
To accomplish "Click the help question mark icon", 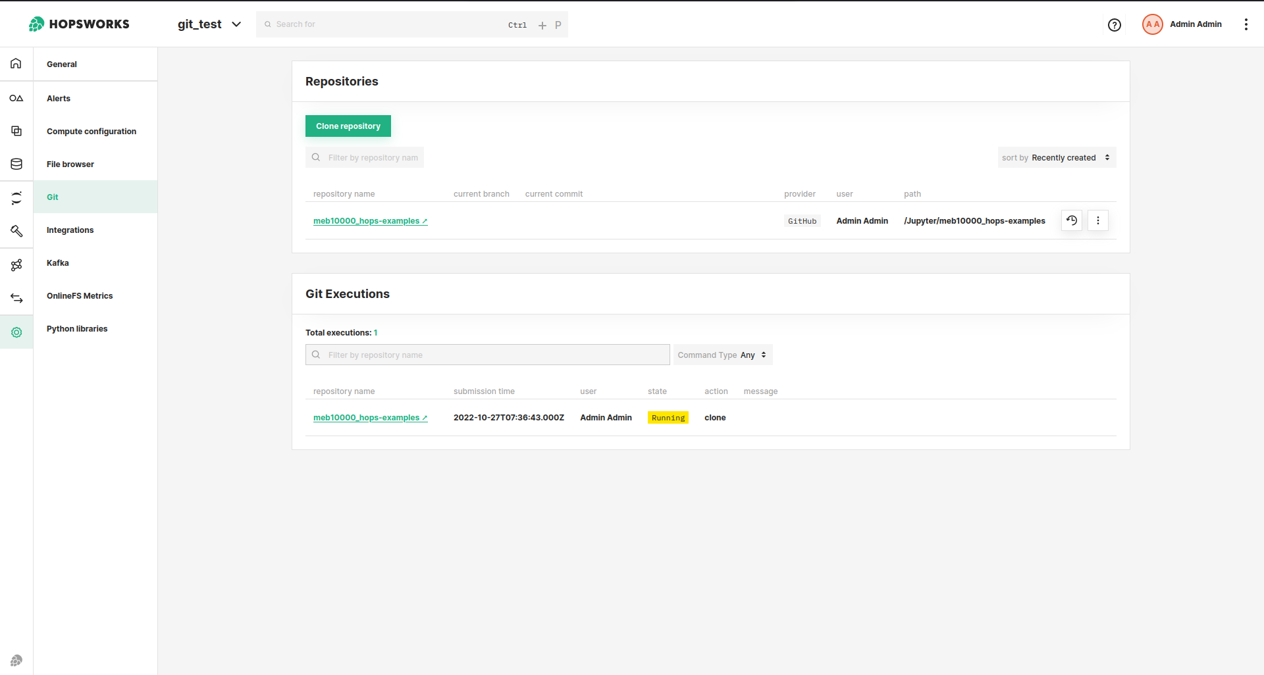I will click(1115, 24).
